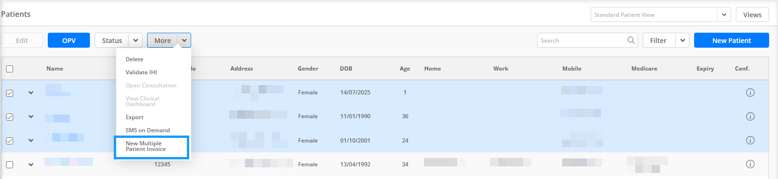Click the Filter button
The height and width of the screenshot is (179, 778).
(x=658, y=40)
